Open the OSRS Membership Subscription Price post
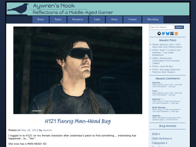196x147 pixels. coord(166,61)
